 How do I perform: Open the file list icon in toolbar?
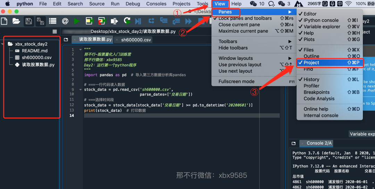[53, 21]
